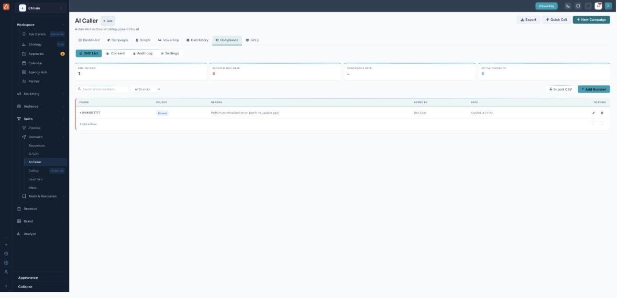Switch to the Campaigns tab
617x298 pixels.
click(x=118, y=40)
